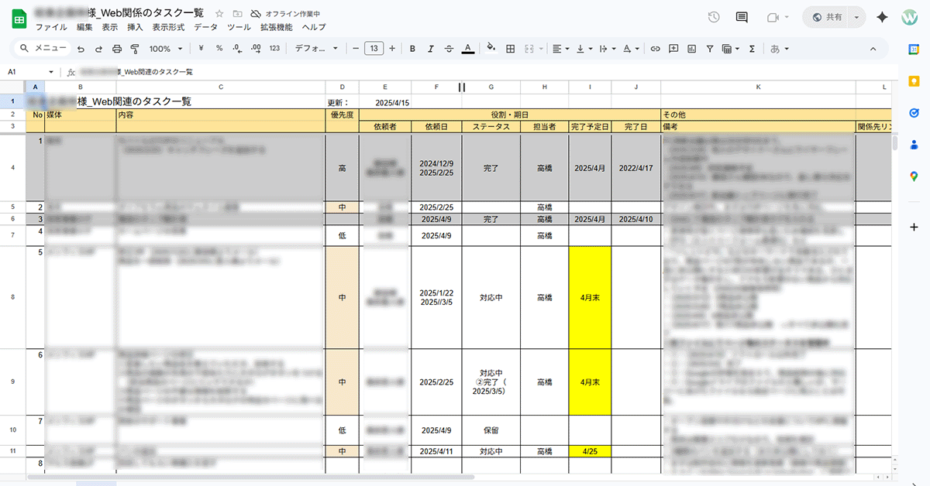Open the 挿入 menu
Screen dimensions: 930x486
point(135,27)
